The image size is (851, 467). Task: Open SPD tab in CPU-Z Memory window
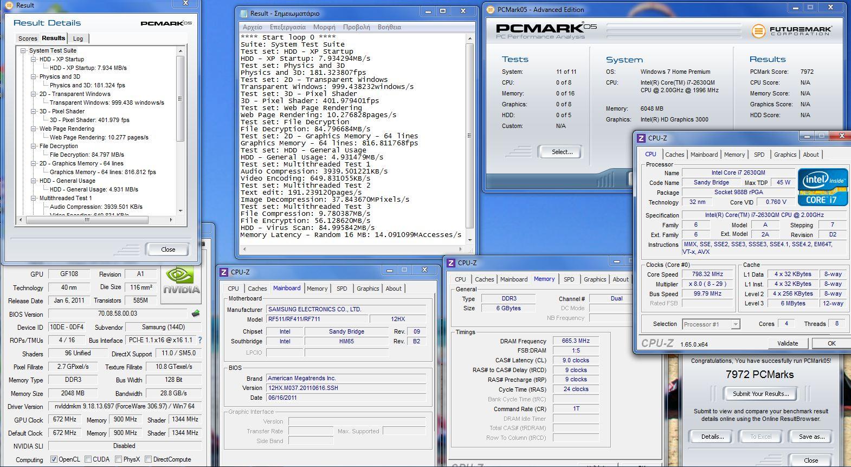[569, 279]
